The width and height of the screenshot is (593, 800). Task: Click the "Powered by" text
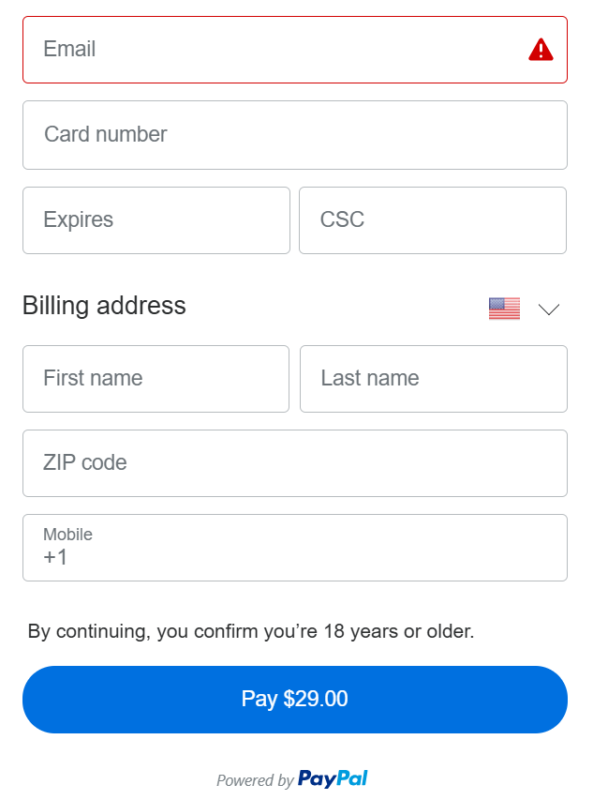255,780
